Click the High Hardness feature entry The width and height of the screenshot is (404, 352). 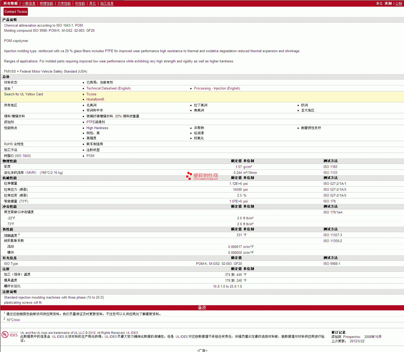(x=97, y=128)
